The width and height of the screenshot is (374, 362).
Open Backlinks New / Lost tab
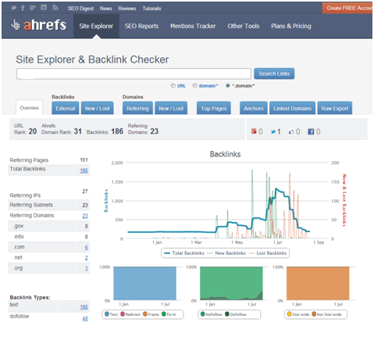(98, 108)
